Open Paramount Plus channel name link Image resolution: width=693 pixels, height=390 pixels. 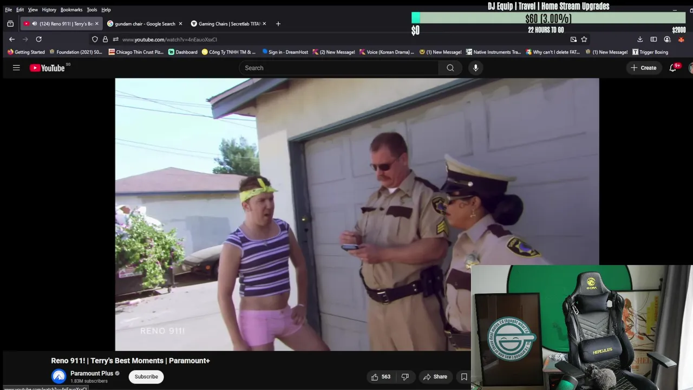(x=91, y=373)
